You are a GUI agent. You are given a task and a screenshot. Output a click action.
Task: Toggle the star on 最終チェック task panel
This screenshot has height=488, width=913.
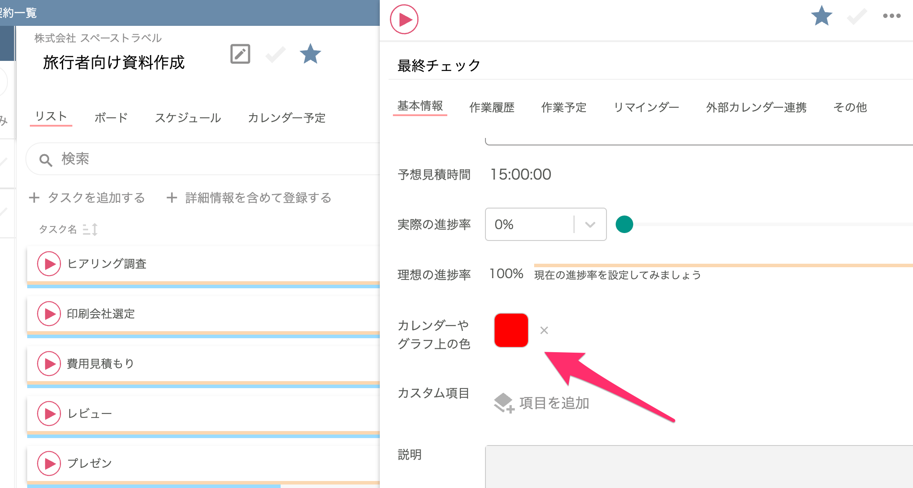[821, 16]
